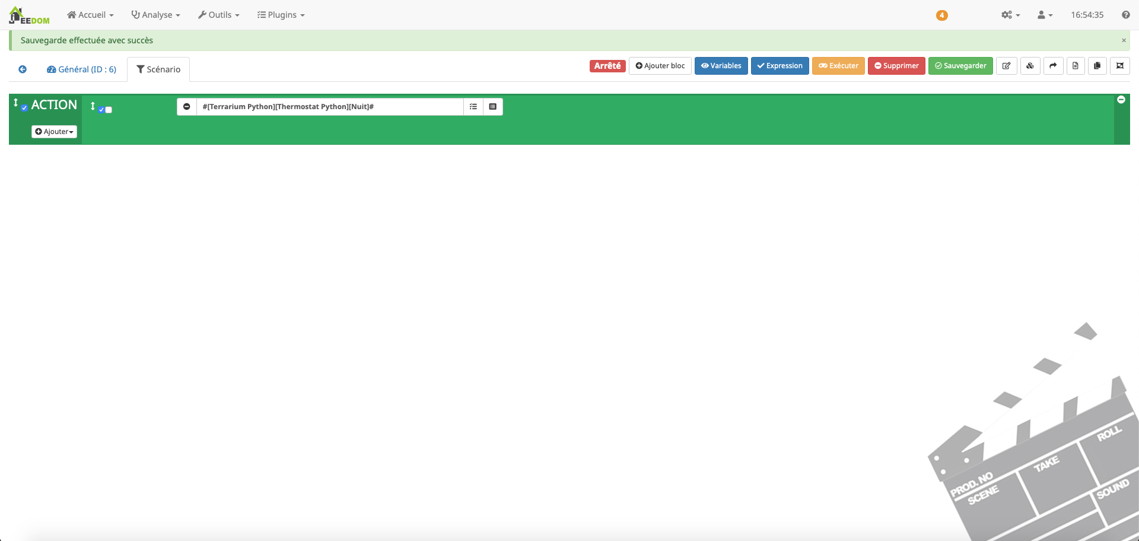Screen dimensions: 1139x541
Task: Click the Ajouter bloc button
Action: tap(660, 66)
